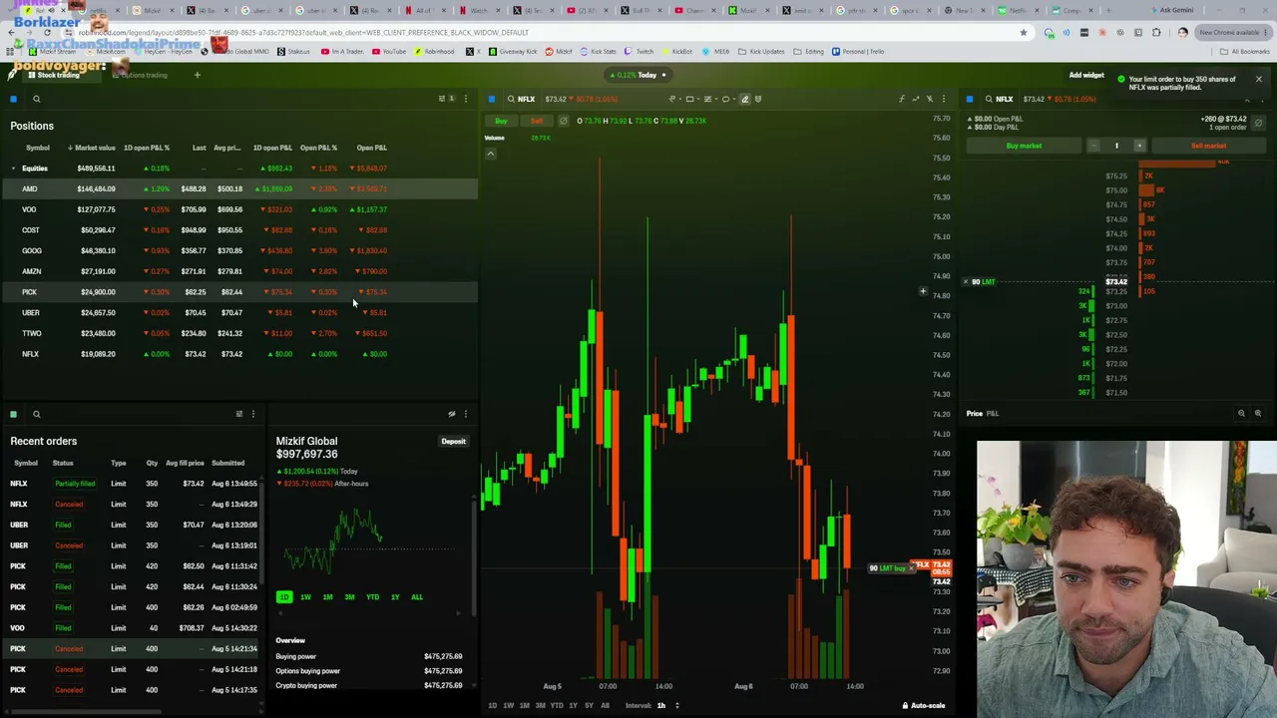The width and height of the screenshot is (1277, 718).
Task: Set chart range to 1D
Action: [492, 706]
